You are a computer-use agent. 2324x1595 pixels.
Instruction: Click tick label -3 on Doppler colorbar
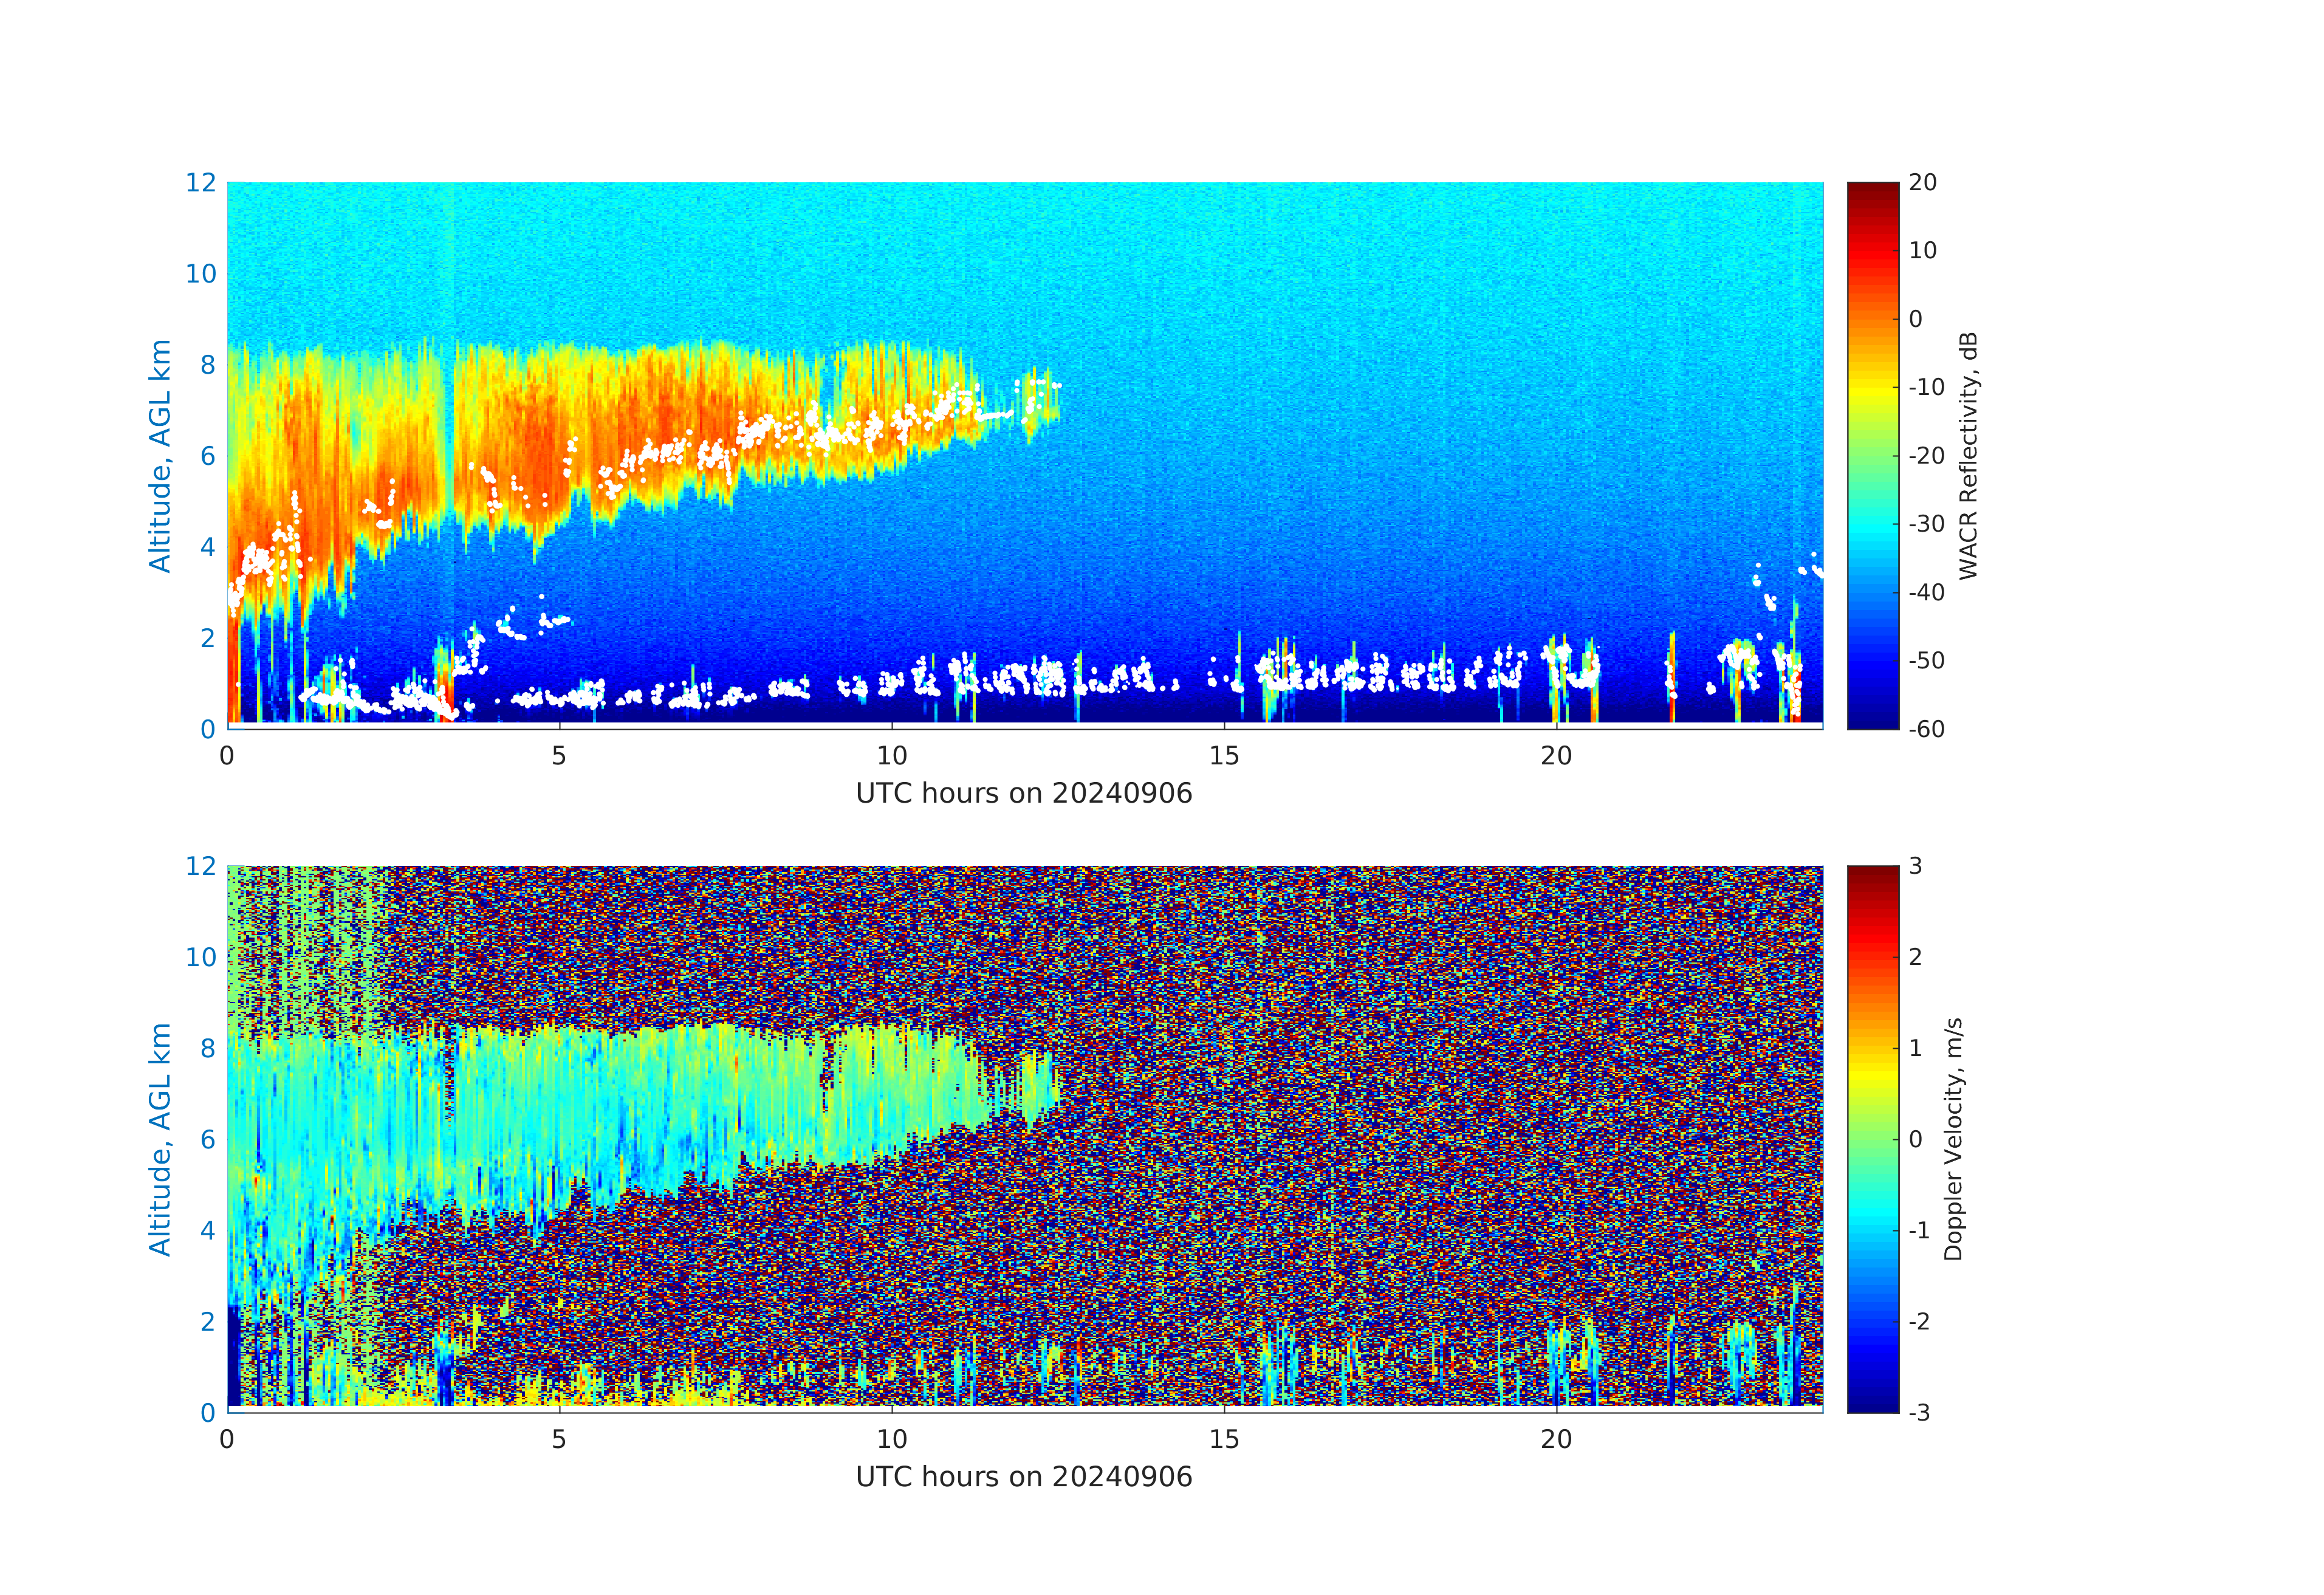point(1919,1412)
